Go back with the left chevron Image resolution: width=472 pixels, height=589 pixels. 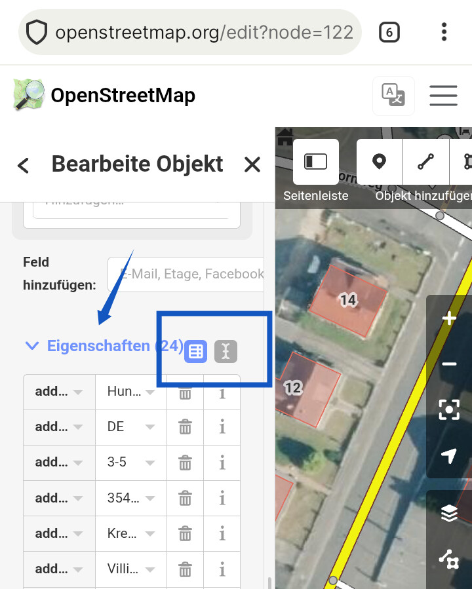[x=24, y=165]
